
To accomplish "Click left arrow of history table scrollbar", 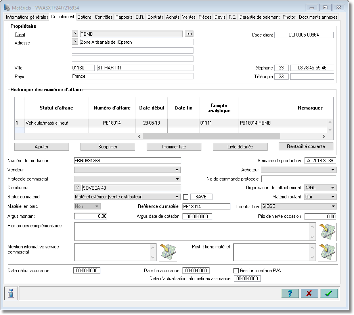I will click(139, 136).
